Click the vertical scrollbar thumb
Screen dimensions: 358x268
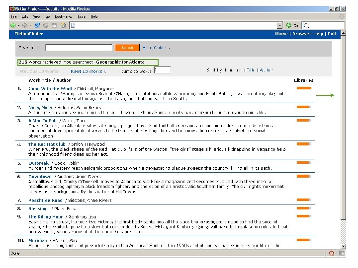click(x=343, y=128)
